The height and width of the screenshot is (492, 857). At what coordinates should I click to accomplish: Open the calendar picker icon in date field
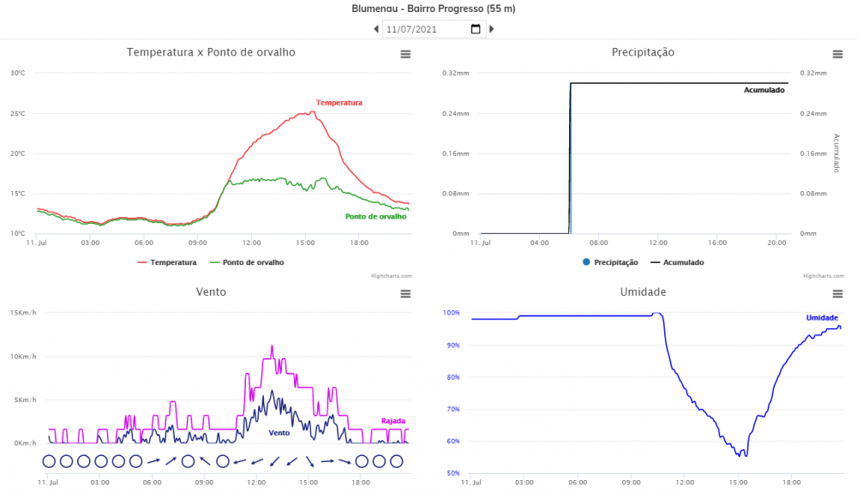(476, 29)
